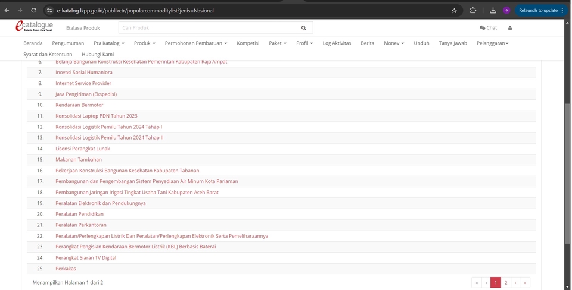Open the browser downloads icon

(x=493, y=11)
